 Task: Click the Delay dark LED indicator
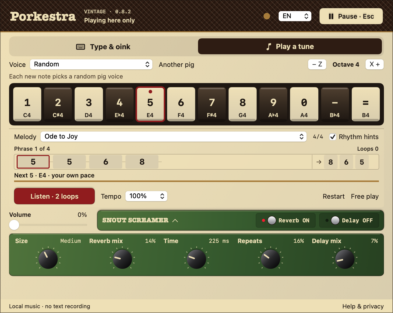pos(327,220)
